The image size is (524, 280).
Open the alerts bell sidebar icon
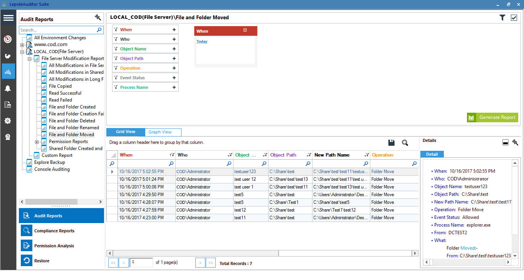8,88
